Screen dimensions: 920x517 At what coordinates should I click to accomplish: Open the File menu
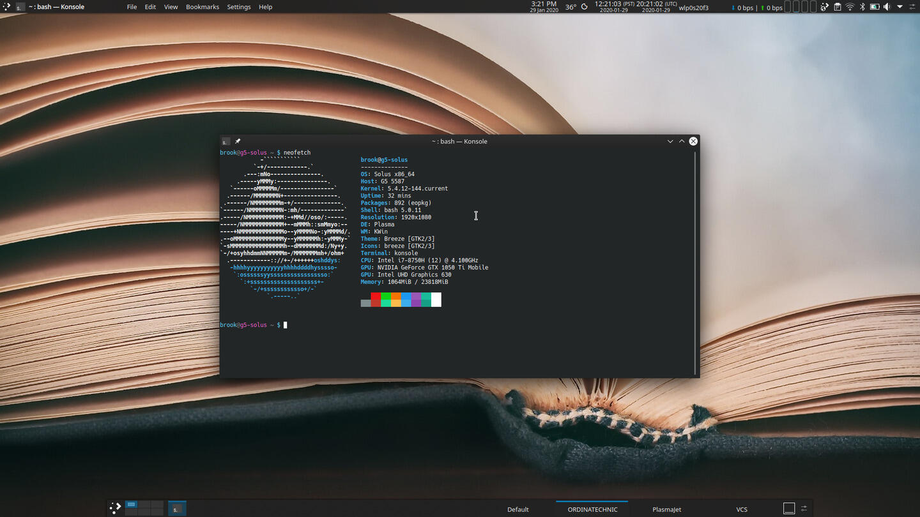pos(132,7)
